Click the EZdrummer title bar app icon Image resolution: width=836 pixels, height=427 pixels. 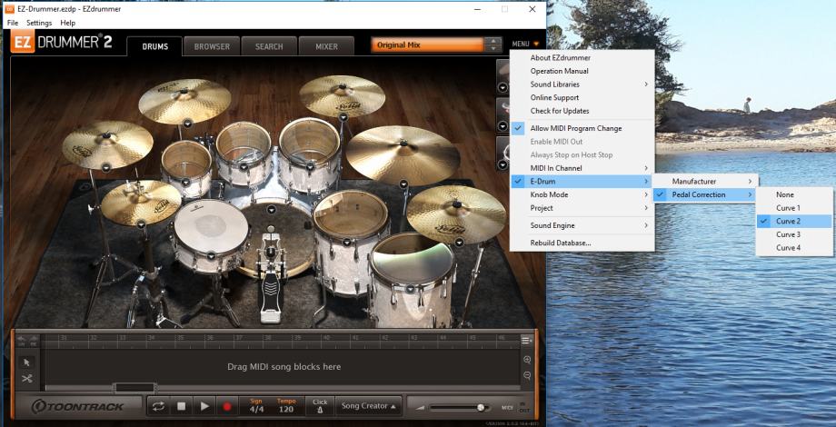click(9, 9)
